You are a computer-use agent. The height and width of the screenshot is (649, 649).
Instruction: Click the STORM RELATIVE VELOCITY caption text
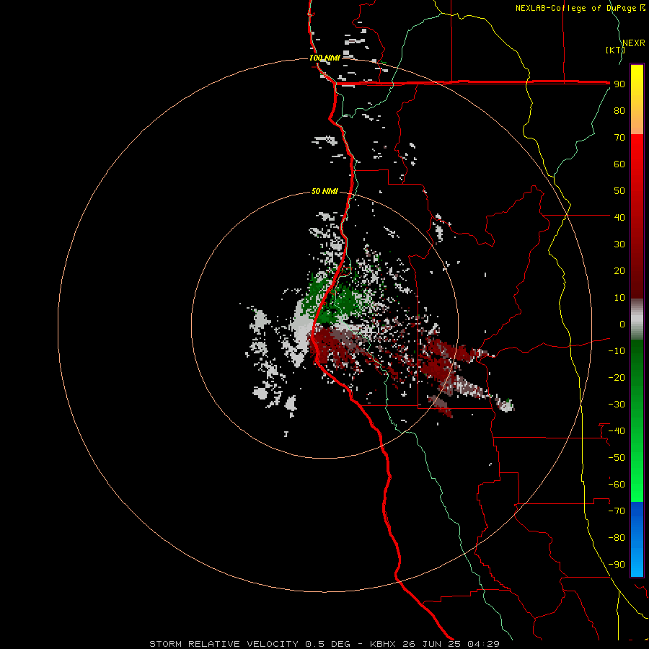tap(224, 644)
